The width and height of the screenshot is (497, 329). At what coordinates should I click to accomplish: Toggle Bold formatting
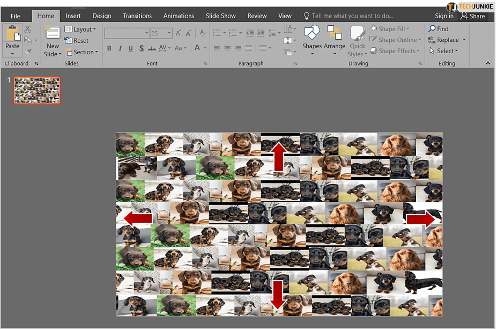click(109, 48)
